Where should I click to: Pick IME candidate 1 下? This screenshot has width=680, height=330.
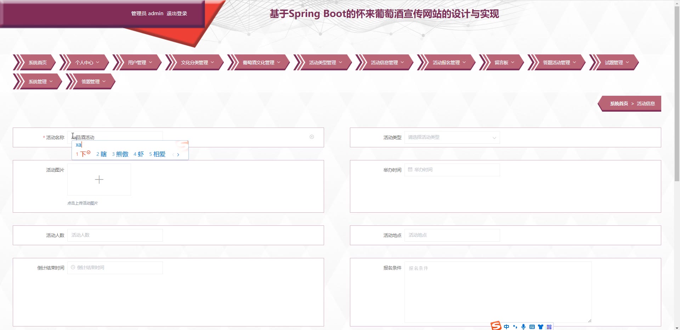tap(83, 154)
